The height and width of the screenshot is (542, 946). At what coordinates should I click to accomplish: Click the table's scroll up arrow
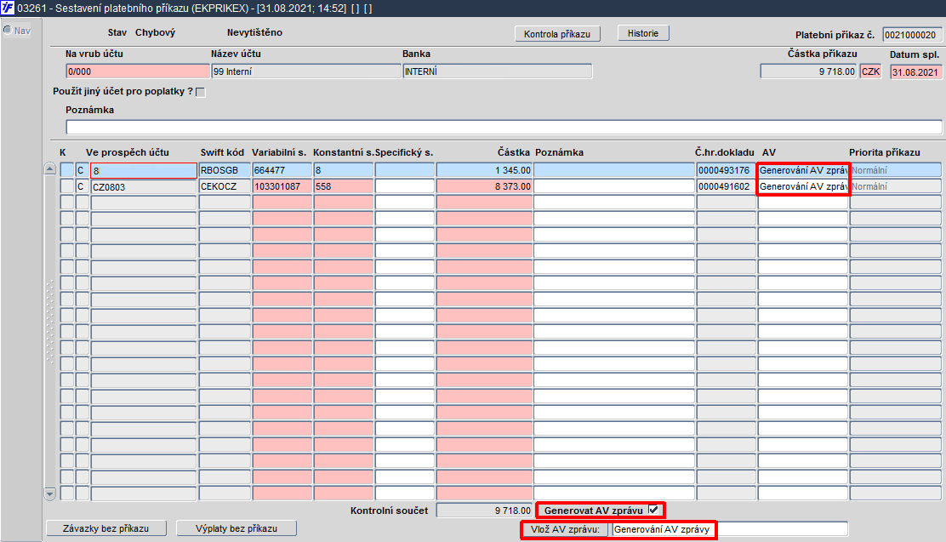click(x=50, y=169)
